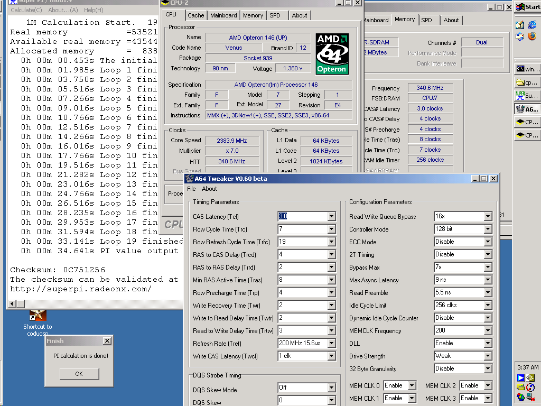Click the left arrow of Super PI scrollbar
541x406 pixels.
point(13,304)
